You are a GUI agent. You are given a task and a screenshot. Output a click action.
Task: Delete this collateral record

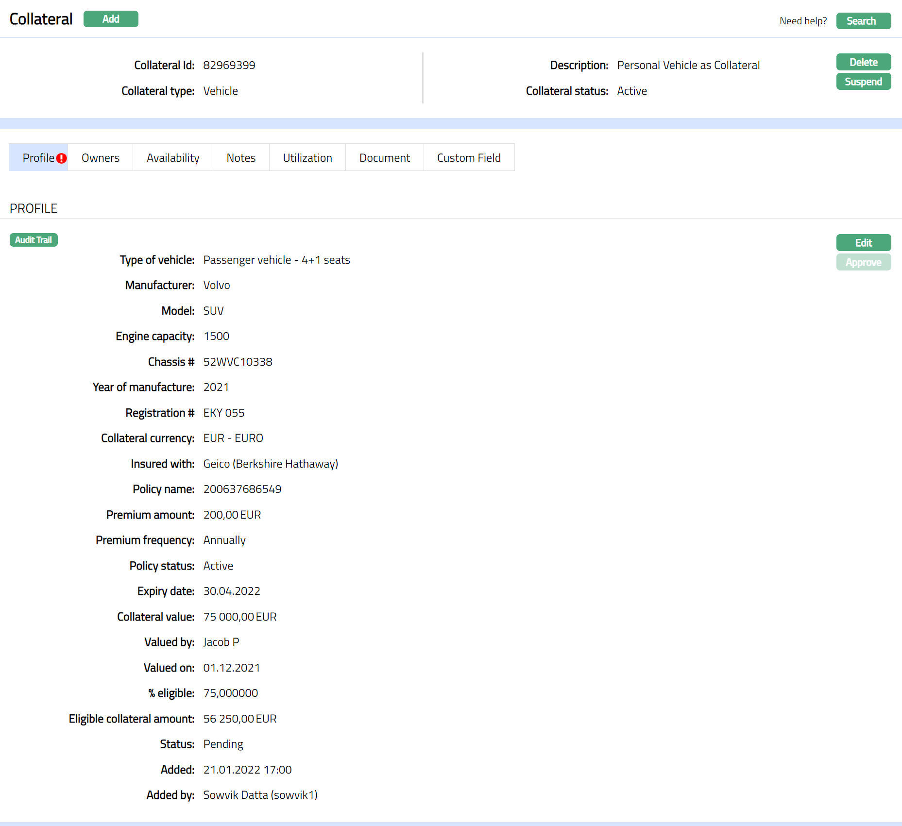pyautogui.click(x=863, y=62)
